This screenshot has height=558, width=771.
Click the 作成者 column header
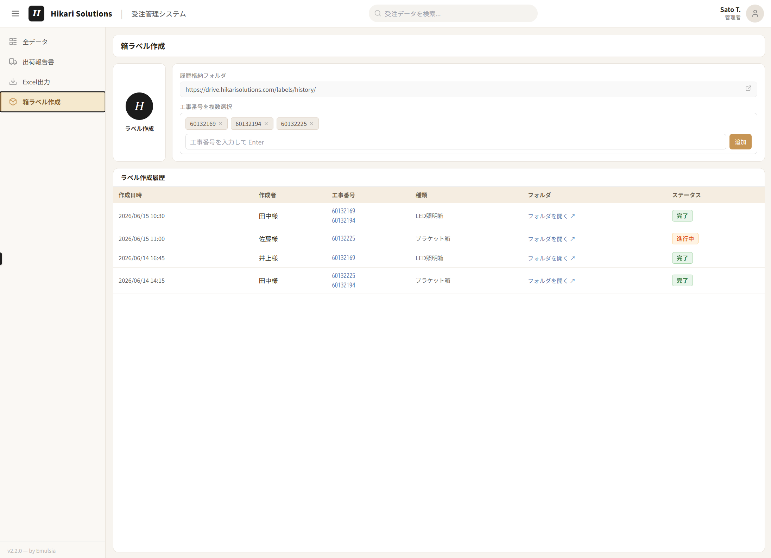[x=267, y=195]
